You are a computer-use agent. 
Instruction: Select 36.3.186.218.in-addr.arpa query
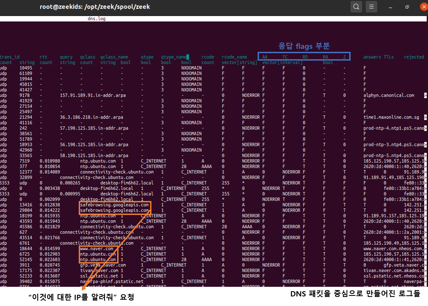point(91,117)
